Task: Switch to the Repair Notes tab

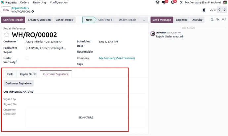Action: pos(28,74)
